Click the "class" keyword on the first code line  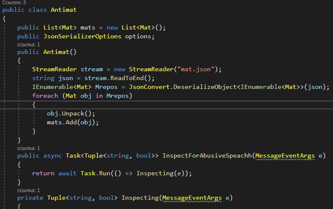tap(37, 10)
